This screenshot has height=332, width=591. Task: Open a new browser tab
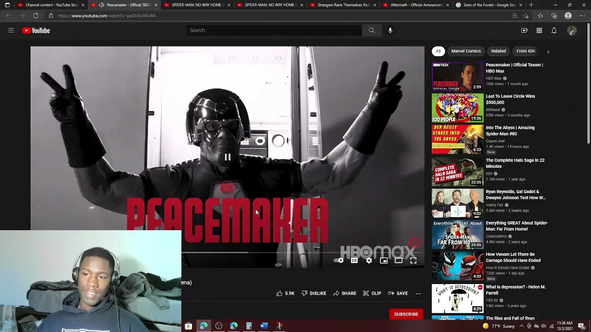click(531, 5)
